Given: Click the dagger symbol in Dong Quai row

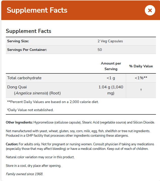Looking at the screenshot, I should [x=141, y=90].
